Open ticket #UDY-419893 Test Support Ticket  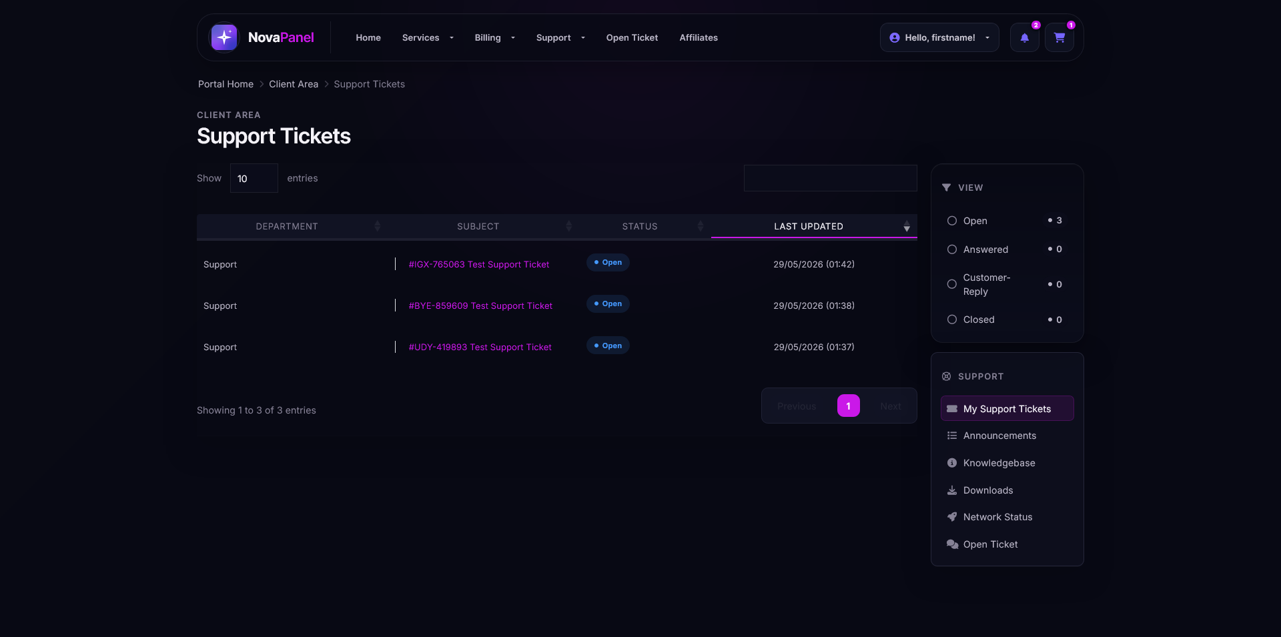click(x=480, y=347)
